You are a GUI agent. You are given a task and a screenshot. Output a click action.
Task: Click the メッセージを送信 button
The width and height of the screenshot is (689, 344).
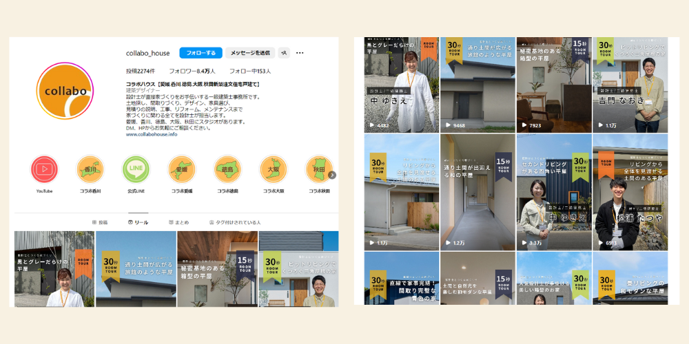(250, 53)
